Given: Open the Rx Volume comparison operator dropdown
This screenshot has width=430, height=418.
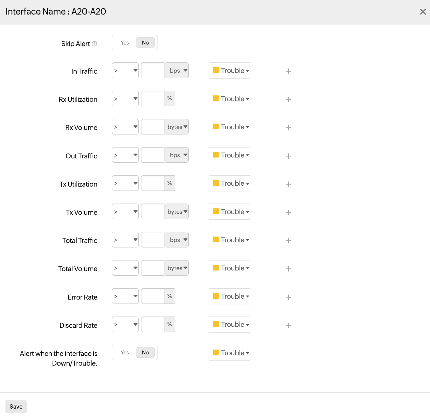Looking at the screenshot, I should click(125, 127).
